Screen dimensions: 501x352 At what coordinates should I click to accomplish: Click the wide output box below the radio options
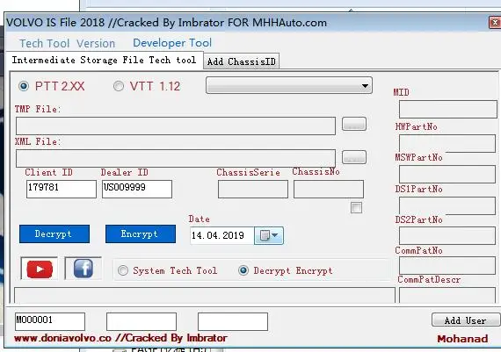pos(205,295)
